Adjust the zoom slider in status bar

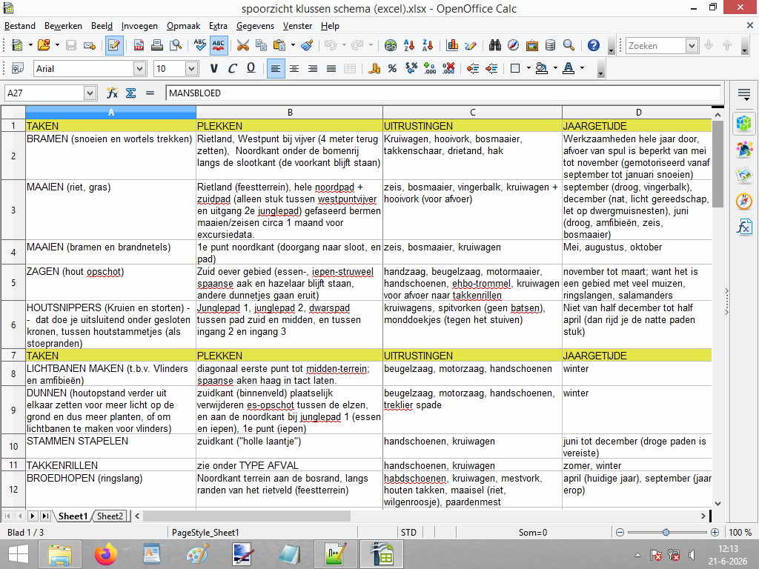666,532
